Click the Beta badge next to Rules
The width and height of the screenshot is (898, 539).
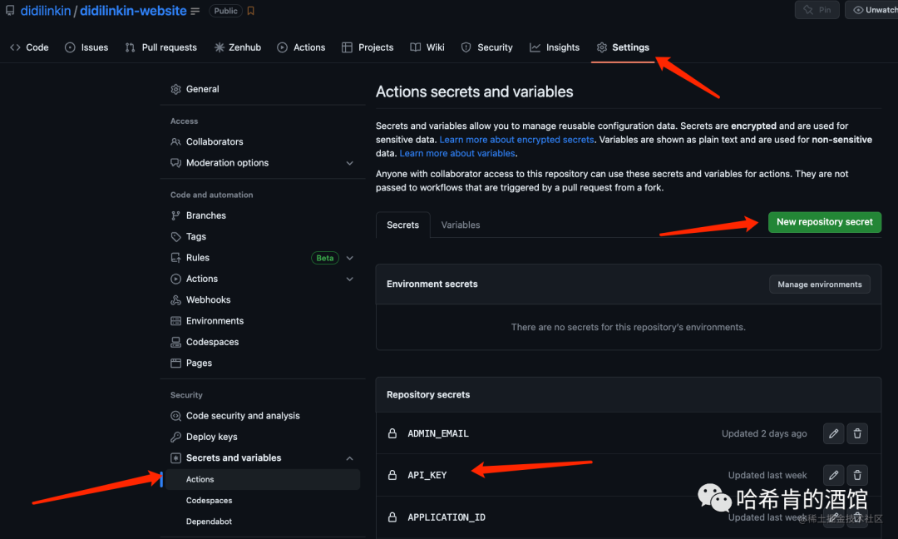tap(325, 259)
